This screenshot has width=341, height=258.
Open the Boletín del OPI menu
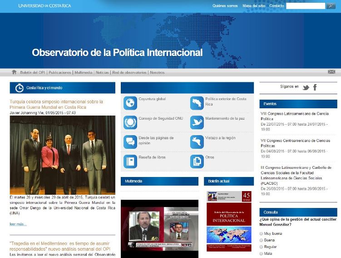coord(32,72)
